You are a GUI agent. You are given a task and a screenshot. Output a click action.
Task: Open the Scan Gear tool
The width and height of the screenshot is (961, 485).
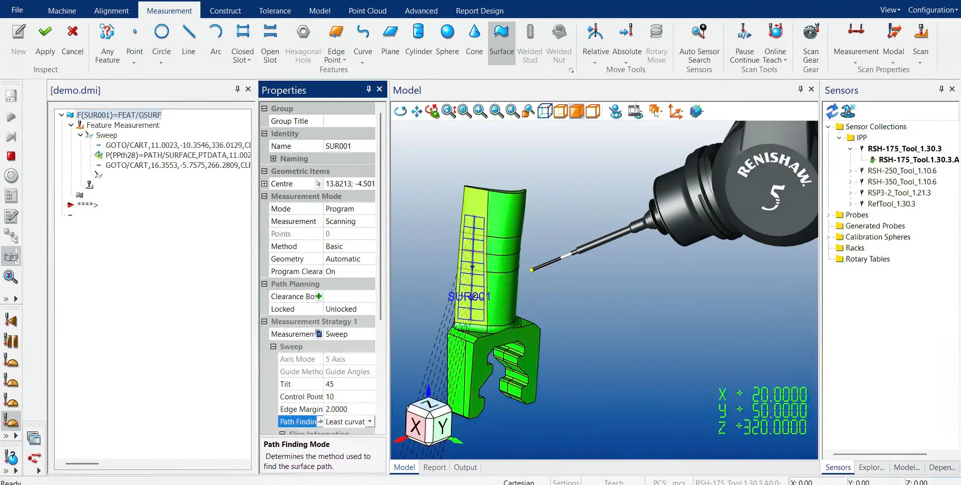coord(811,44)
